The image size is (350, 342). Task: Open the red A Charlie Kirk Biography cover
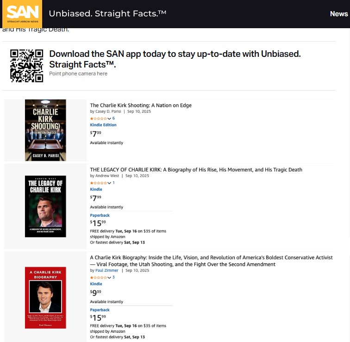click(45, 297)
